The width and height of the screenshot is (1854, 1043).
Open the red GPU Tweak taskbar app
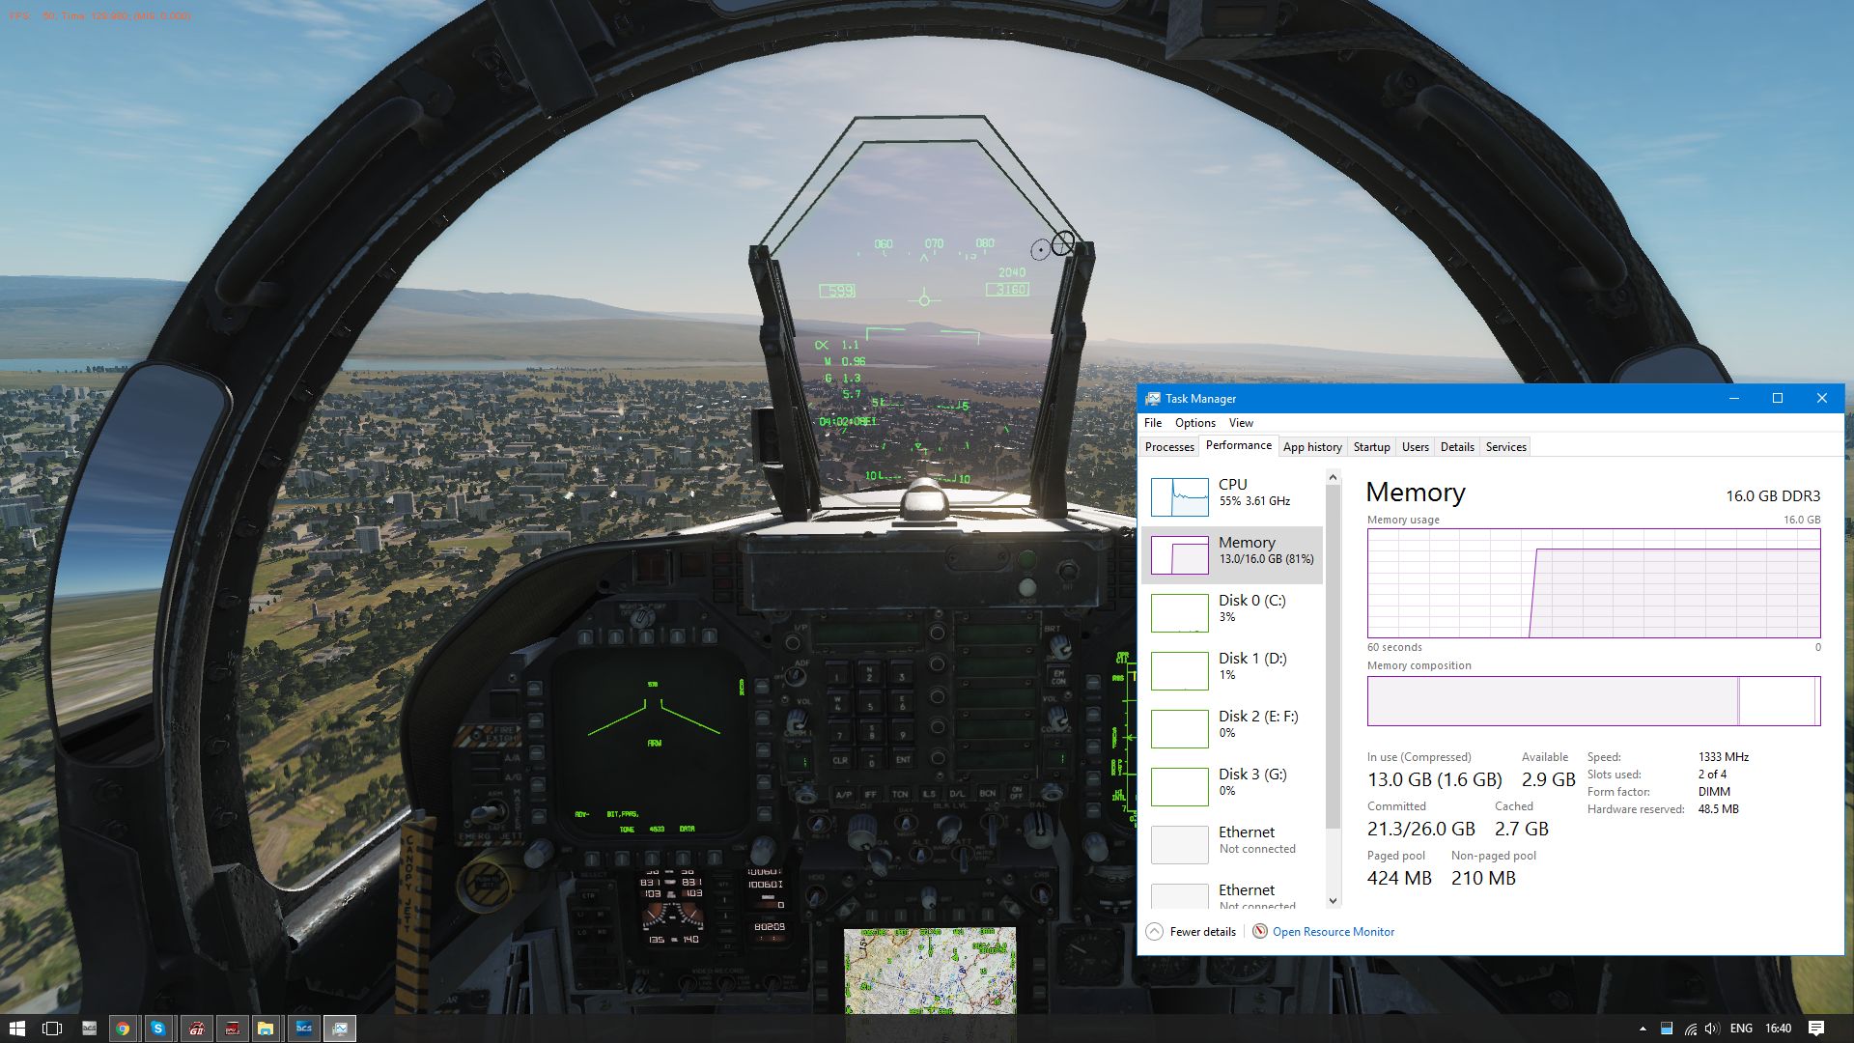click(232, 1029)
